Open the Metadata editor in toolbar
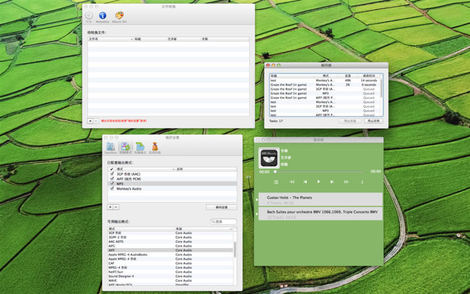This screenshot has width=470, height=294. coord(103,16)
